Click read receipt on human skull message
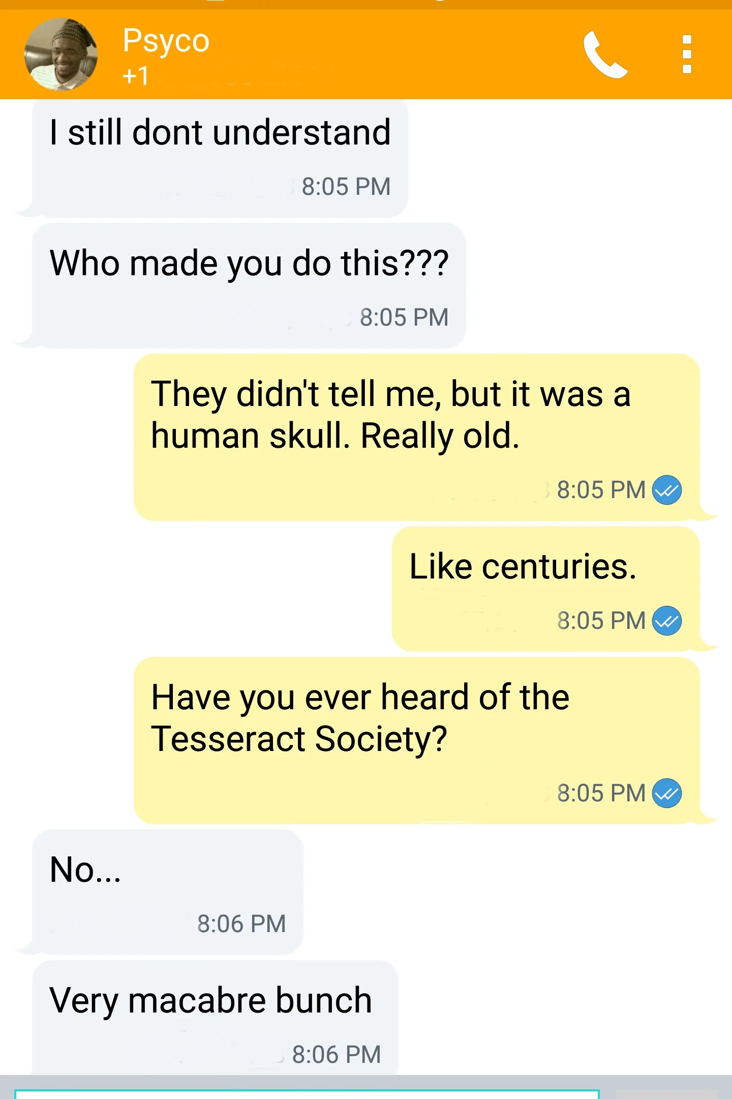The image size is (732, 1099). pos(666,490)
